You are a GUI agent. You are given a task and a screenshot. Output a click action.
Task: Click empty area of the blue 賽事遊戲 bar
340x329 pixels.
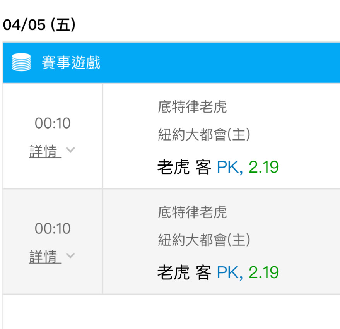[217, 62]
